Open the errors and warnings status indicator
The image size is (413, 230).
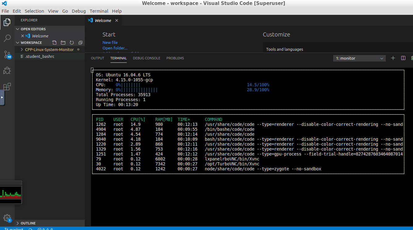click(45, 229)
